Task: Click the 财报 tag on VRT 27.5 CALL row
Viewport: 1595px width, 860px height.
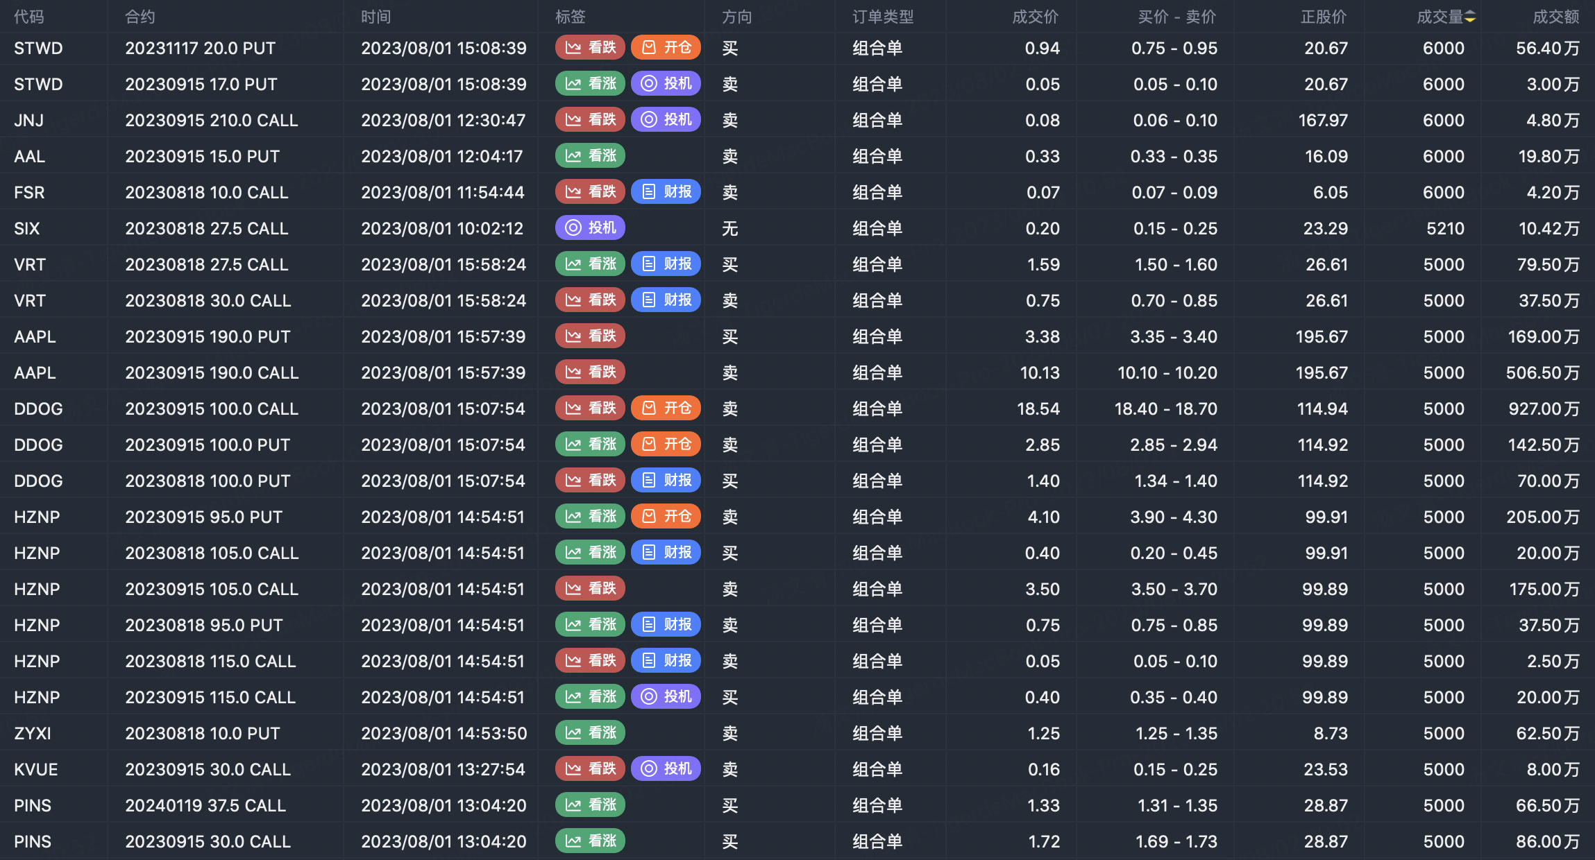Action: click(x=666, y=264)
